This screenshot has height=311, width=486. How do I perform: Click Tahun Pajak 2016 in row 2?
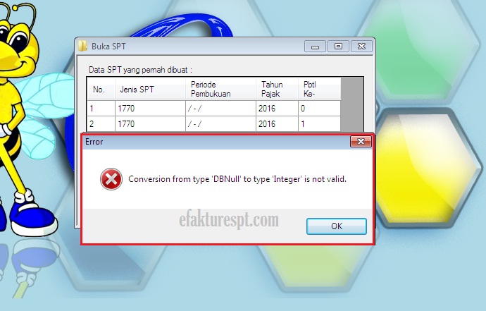pyautogui.click(x=277, y=124)
